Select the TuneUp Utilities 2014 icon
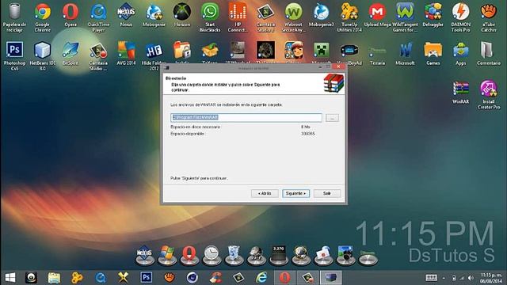This screenshot has width=507, height=285. click(349, 17)
